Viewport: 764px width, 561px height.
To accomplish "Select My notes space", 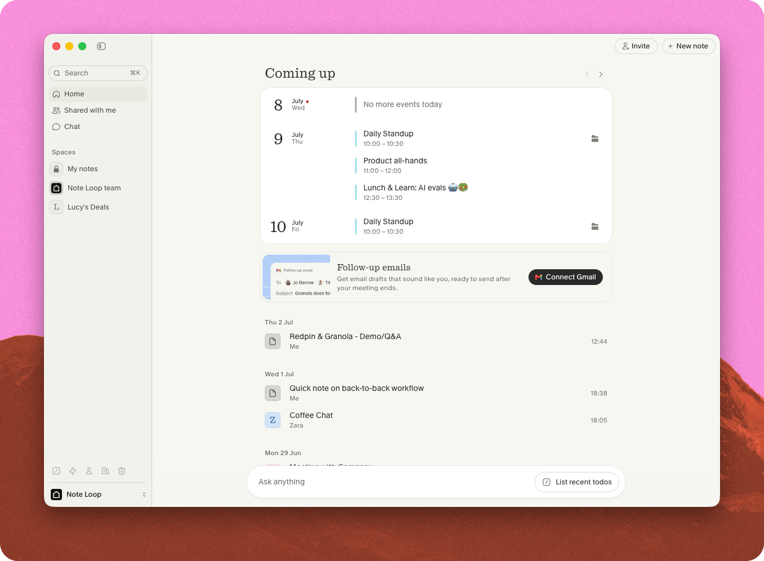I will 98,169.
